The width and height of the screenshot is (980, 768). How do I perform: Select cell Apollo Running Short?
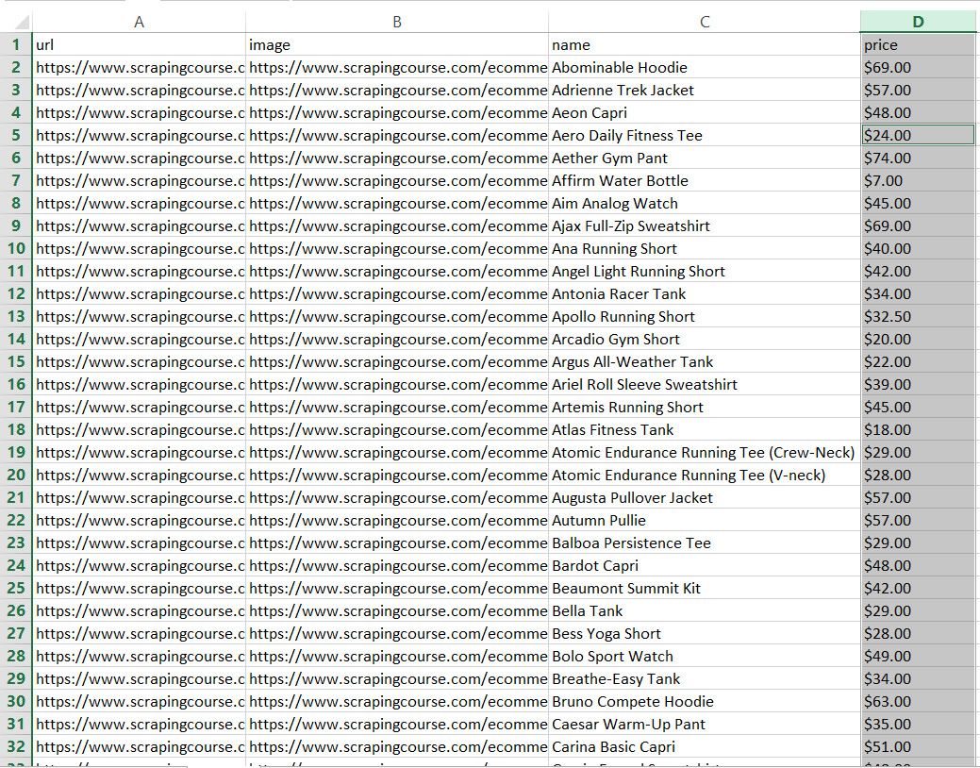pos(705,316)
